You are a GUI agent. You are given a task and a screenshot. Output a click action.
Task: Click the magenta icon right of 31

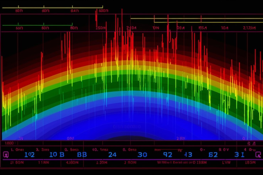258,154
